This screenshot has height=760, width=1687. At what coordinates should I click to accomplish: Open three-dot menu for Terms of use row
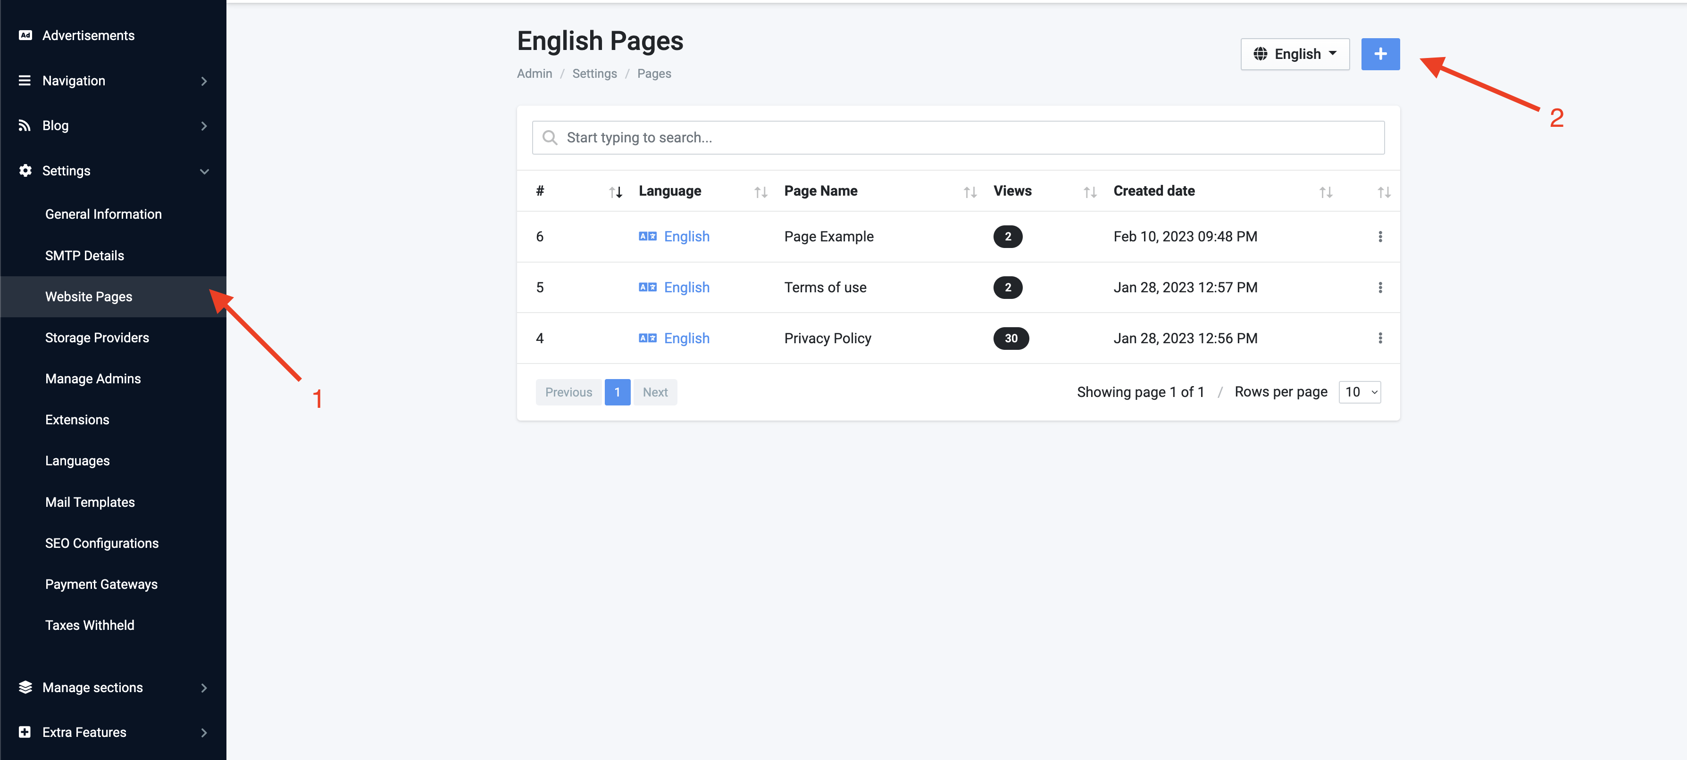tap(1380, 288)
